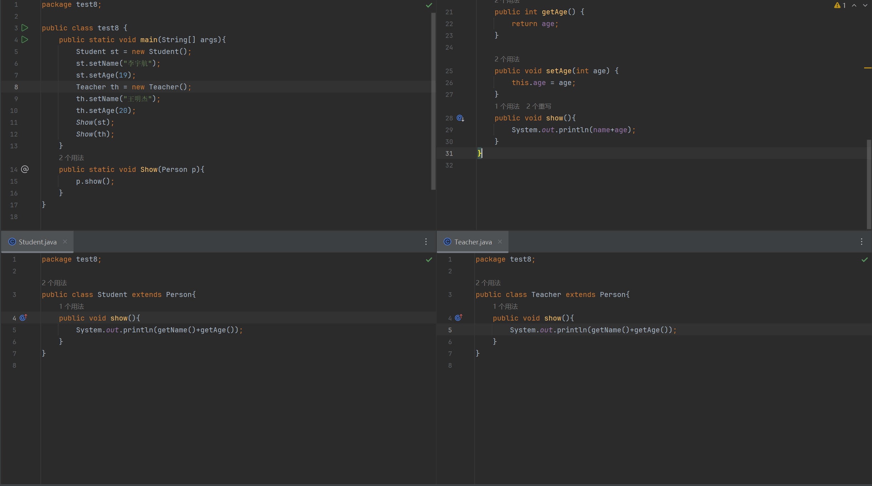Click '2 个用法' hint above Teacher class
The width and height of the screenshot is (872, 486).
pos(488,283)
